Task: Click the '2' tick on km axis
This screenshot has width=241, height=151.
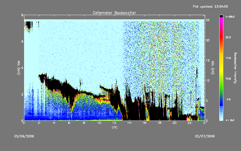Action: pyautogui.click(x=22, y=94)
